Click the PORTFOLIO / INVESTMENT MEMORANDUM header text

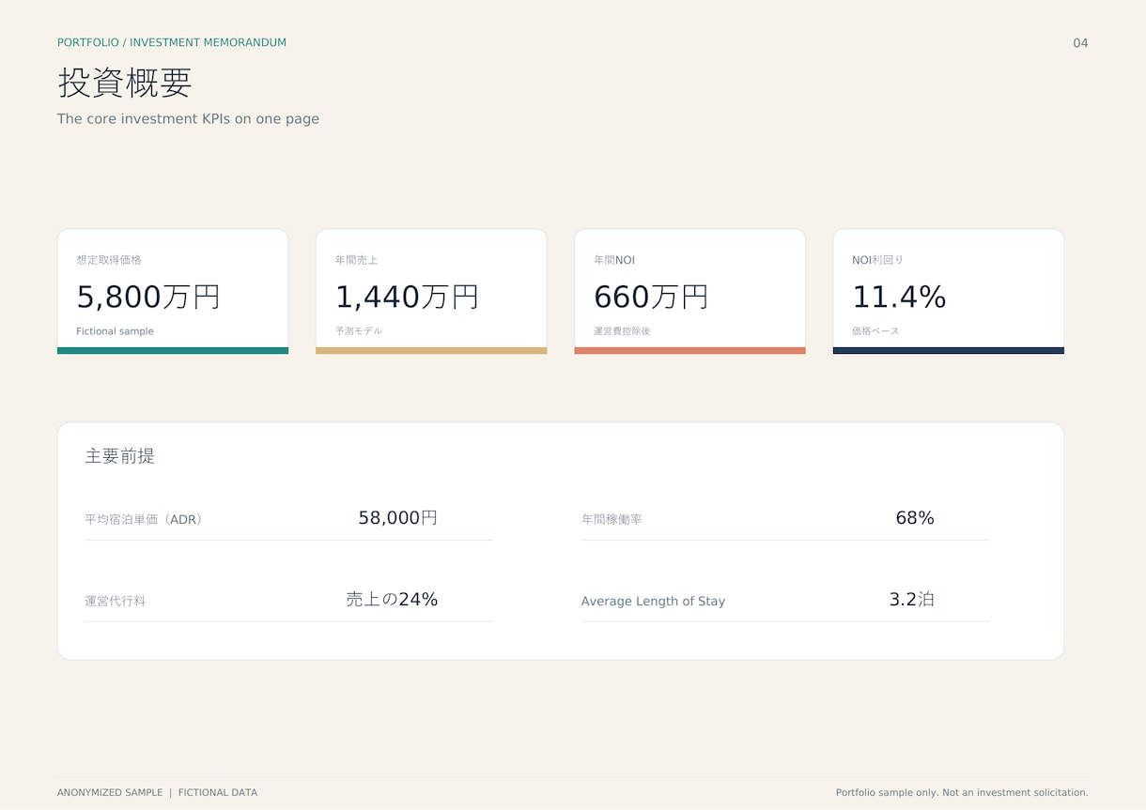click(172, 42)
